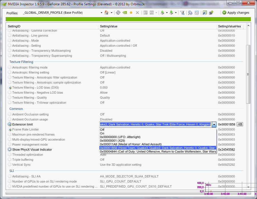Click the vertical scrollbar thumb
The width and height of the screenshot is (257, 199).
tap(248, 74)
